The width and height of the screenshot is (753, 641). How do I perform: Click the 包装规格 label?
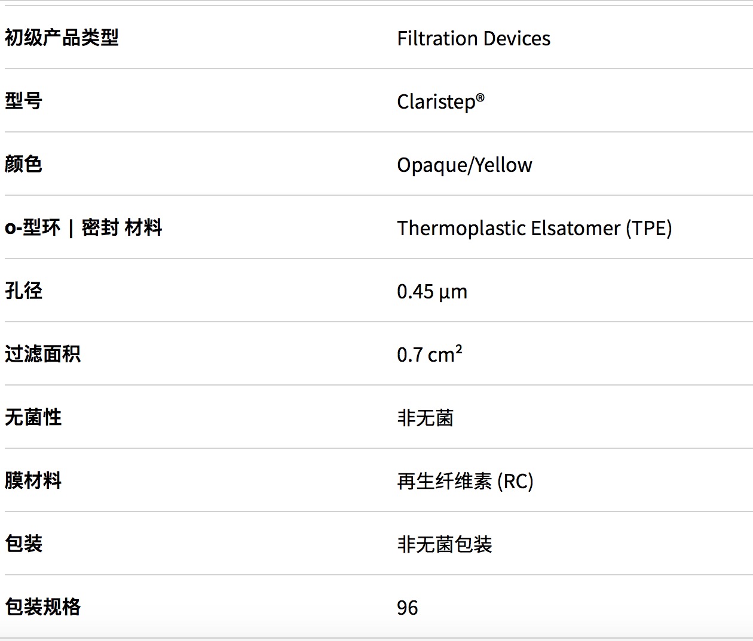coord(42,607)
